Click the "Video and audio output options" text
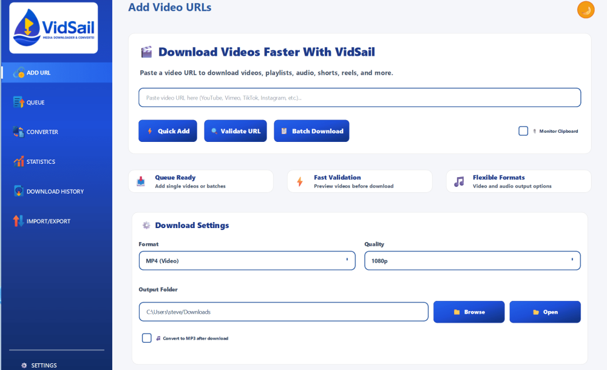 click(512, 186)
